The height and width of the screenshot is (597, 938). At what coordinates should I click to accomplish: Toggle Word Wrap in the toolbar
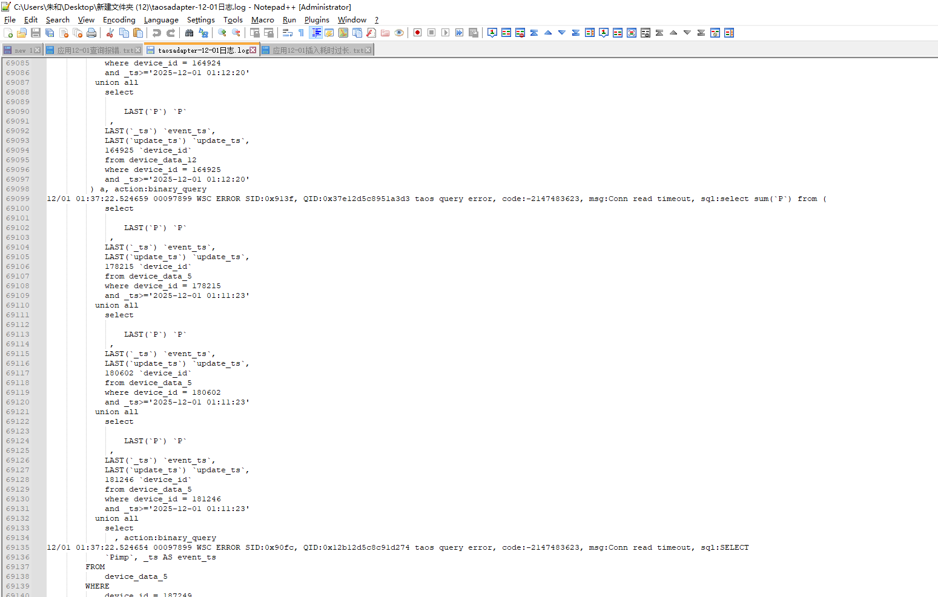click(x=287, y=33)
